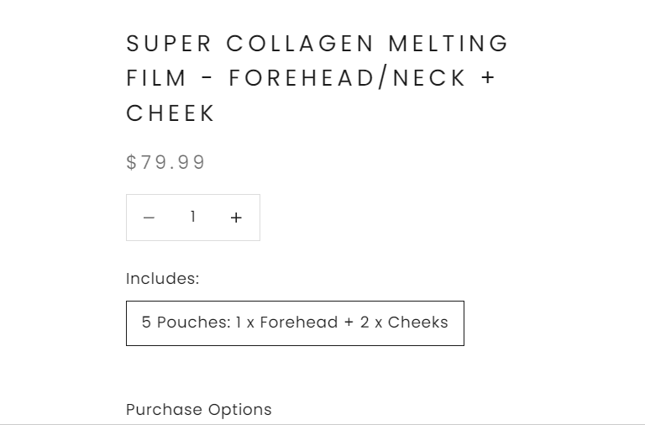Click the minus icon to decrease quantity
This screenshot has width=645, height=425.
(x=149, y=218)
